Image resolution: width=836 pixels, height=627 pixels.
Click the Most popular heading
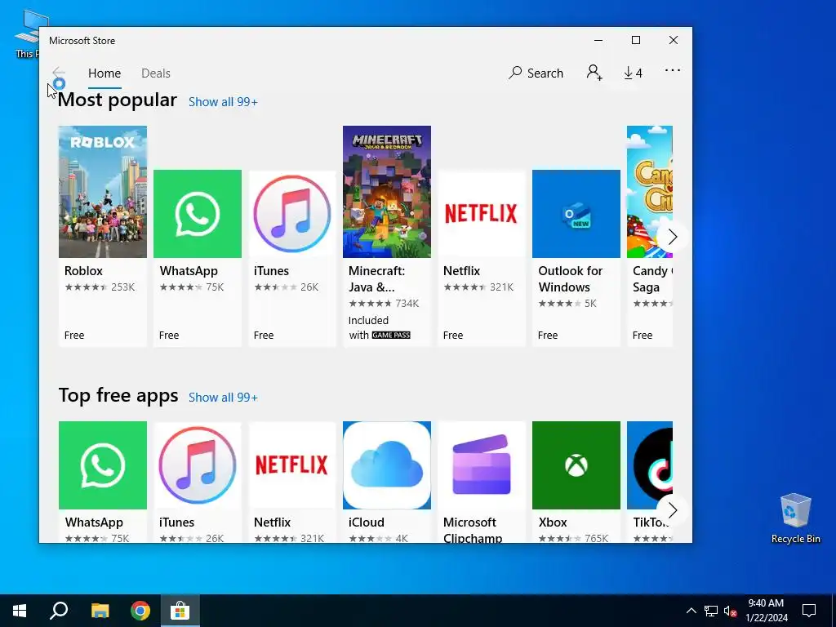click(118, 100)
